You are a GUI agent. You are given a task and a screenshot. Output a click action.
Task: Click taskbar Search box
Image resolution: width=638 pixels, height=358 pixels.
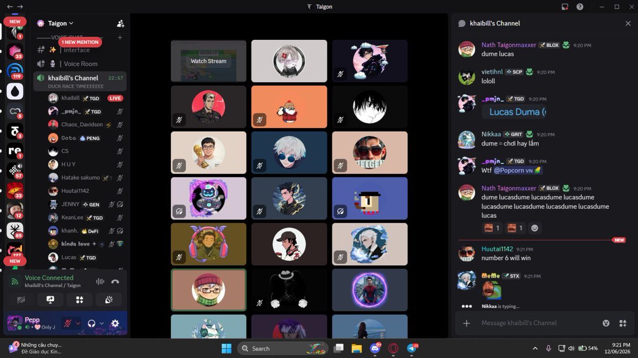(282, 348)
